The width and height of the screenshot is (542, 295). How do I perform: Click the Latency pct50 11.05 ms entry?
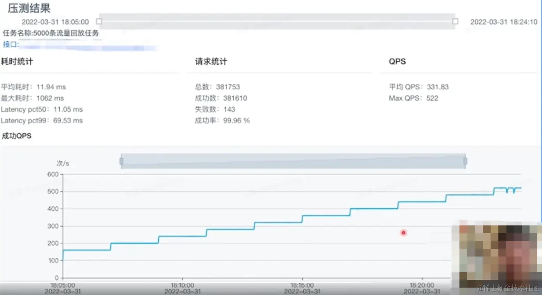pos(42,110)
